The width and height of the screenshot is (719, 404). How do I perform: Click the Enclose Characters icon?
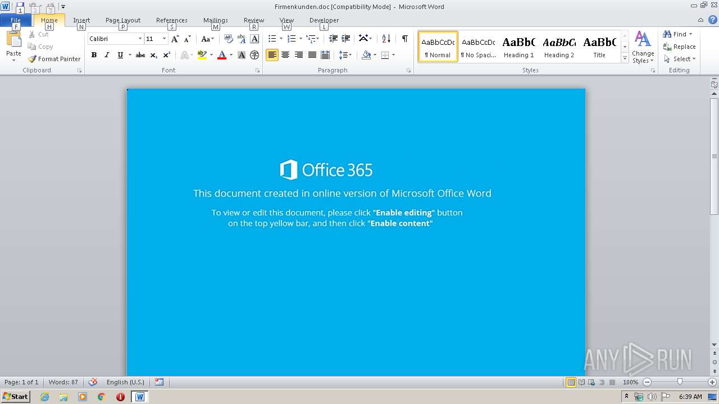254,55
